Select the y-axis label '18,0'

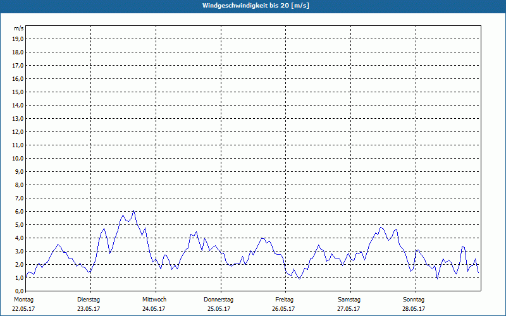(x=18, y=52)
